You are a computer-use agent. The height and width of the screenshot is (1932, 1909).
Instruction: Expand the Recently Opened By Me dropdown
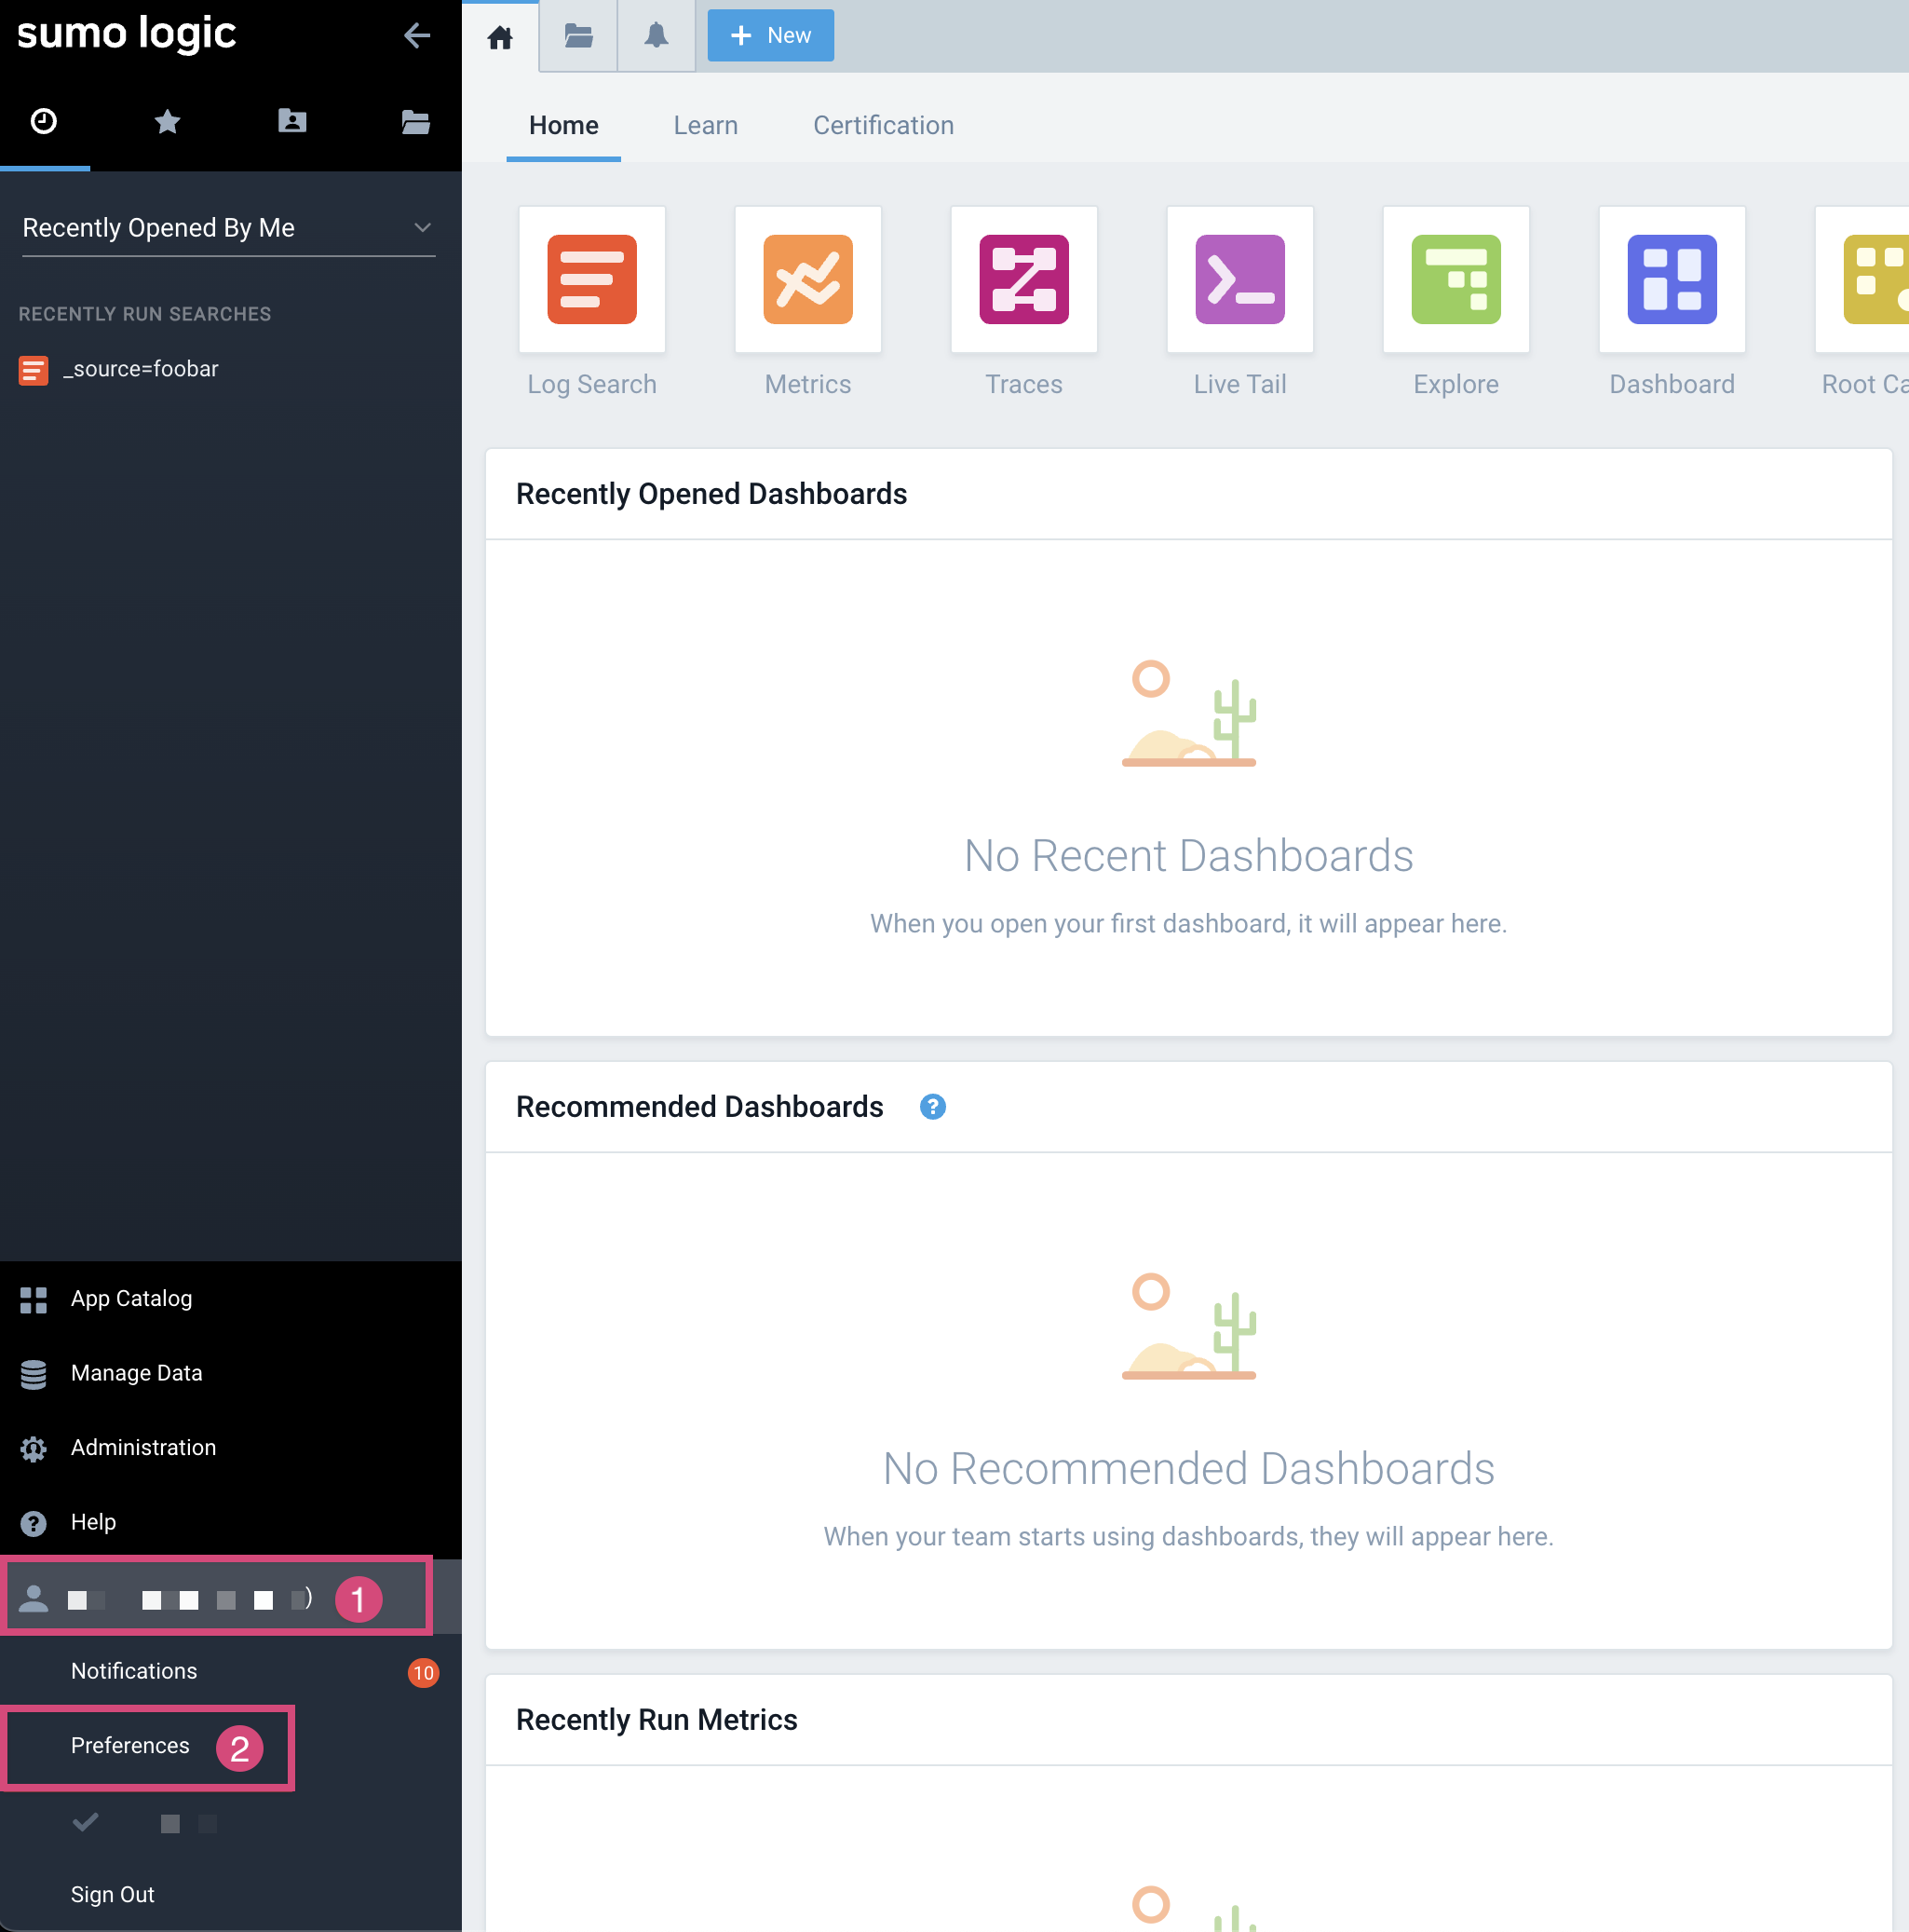(229, 228)
